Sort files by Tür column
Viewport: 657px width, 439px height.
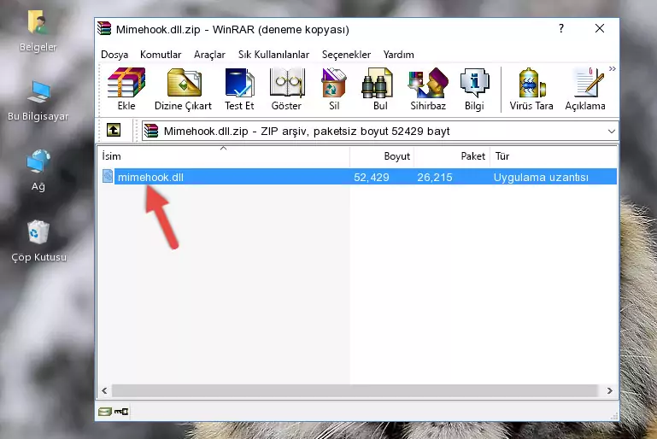(x=553, y=156)
